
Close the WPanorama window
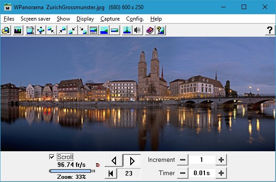pos(265,7)
